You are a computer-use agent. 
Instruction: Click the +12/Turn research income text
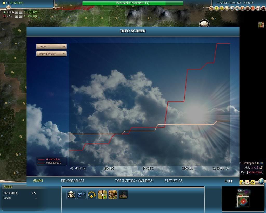tap(31, 12)
